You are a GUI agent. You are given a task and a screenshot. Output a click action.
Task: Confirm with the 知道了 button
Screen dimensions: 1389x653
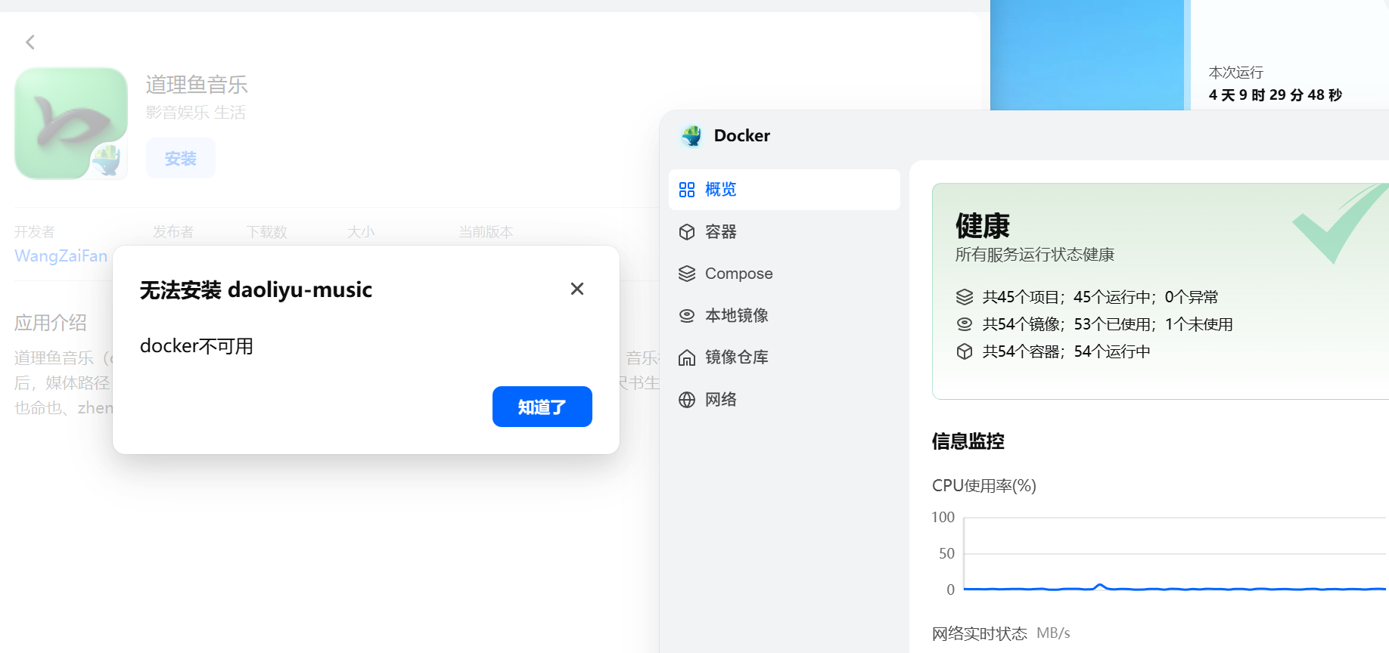(x=542, y=407)
